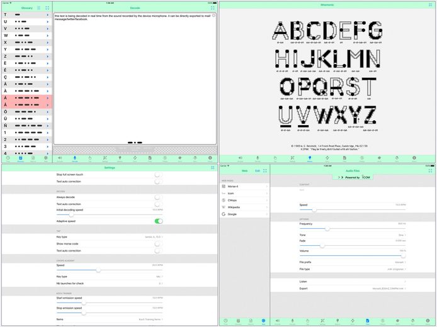Screen dimensions: 437x327
Task: Enable the Always decode switch
Action: 158,197
